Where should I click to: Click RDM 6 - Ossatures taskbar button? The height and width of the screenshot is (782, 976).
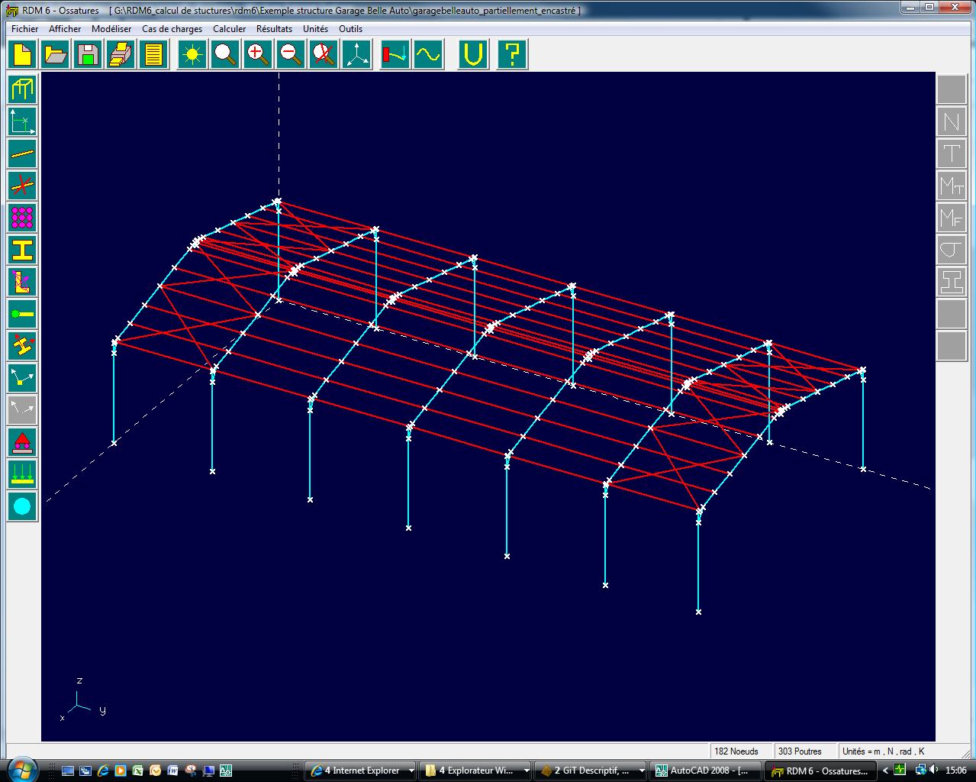(822, 771)
